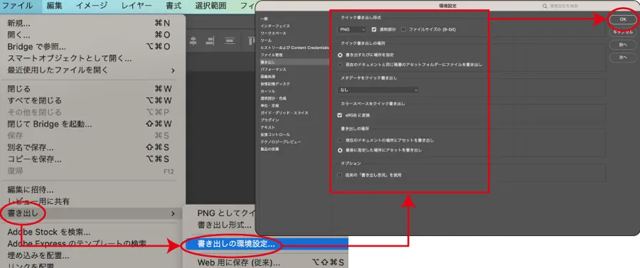Click the 次へ button
This screenshot has height=268, width=640.
click(622, 57)
